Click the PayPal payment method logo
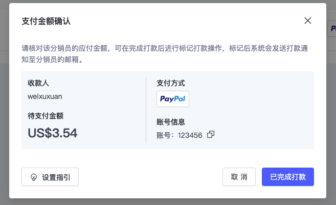 tap(173, 99)
